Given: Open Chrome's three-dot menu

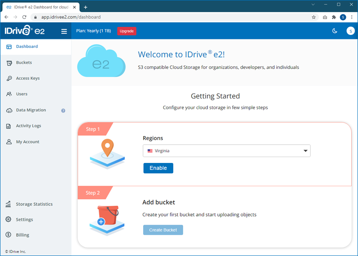Looking at the screenshot, I should 352,17.
